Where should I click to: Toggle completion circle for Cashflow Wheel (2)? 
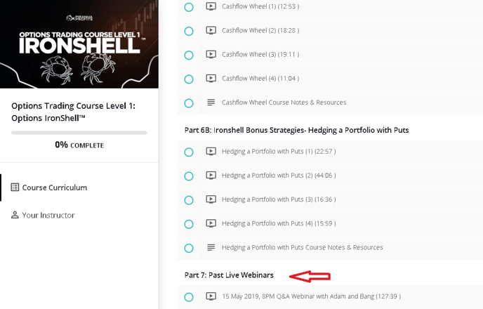tap(189, 31)
